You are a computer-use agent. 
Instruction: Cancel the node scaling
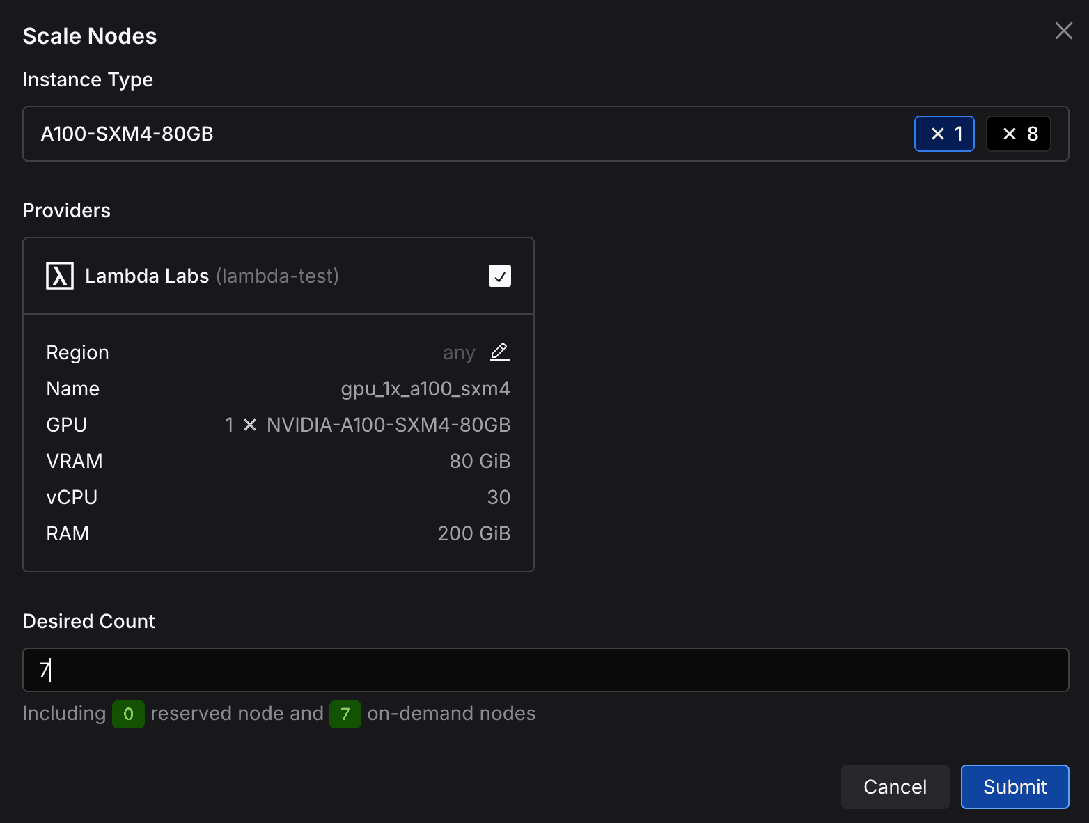click(895, 787)
